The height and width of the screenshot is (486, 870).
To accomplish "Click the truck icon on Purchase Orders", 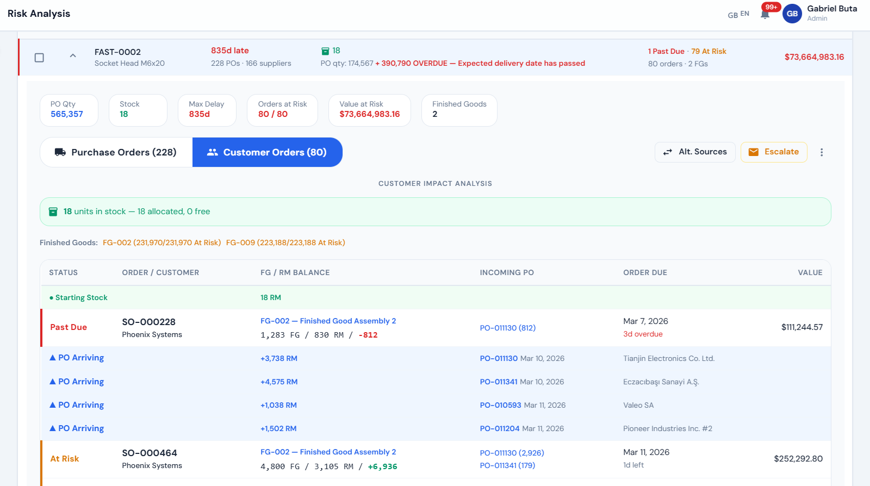I will (60, 152).
